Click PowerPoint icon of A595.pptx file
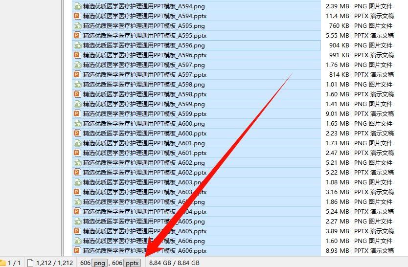The height and width of the screenshot is (267, 408). [78, 36]
